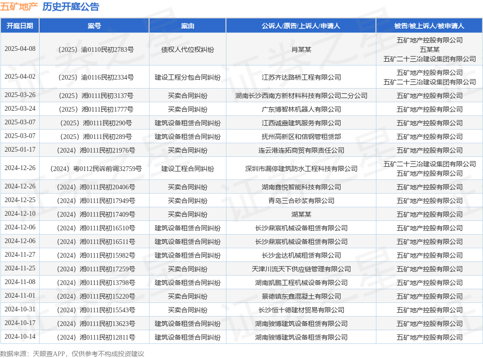Click the date 2024-11-08
Image resolution: width=483 pixels, height=358 pixels.
pos(20,282)
